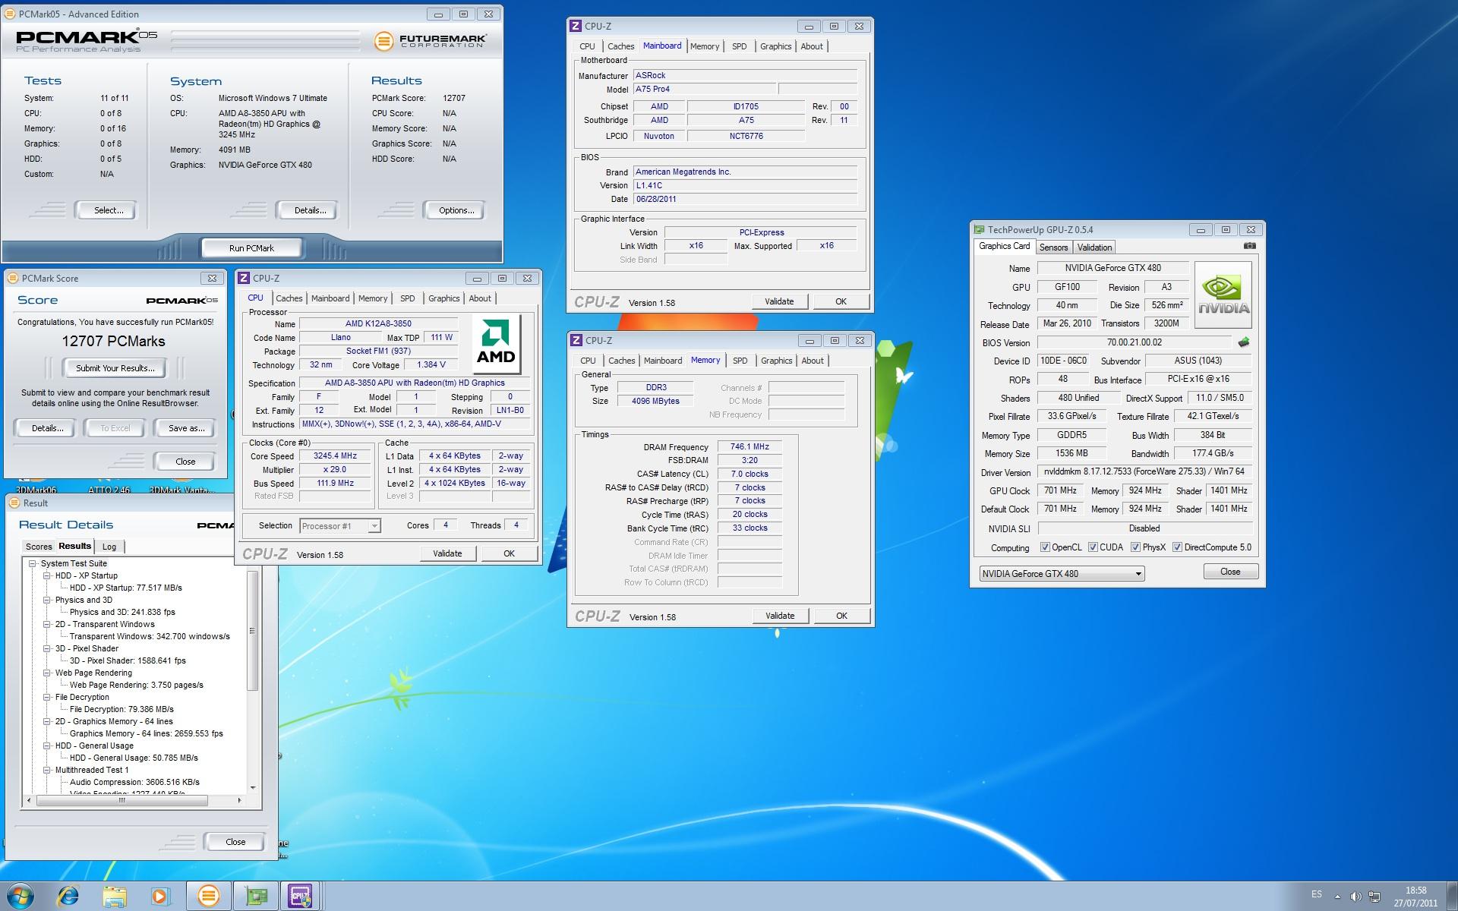The width and height of the screenshot is (1458, 911).
Task: Open the Processor #1 selection dropdown
Action: pyautogui.click(x=339, y=526)
